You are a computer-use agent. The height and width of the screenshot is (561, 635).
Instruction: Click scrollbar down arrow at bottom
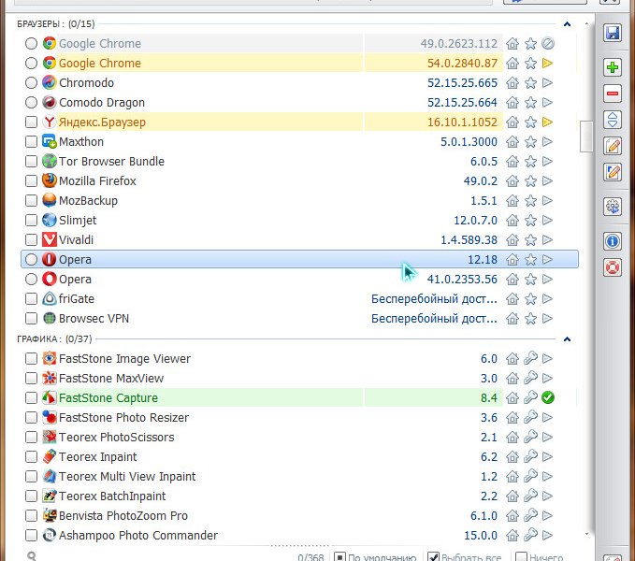[586, 534]
